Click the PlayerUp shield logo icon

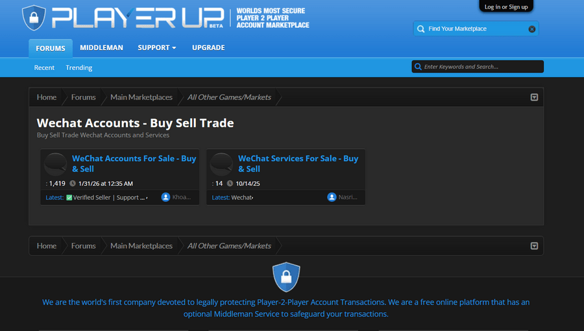coord(34,18)
